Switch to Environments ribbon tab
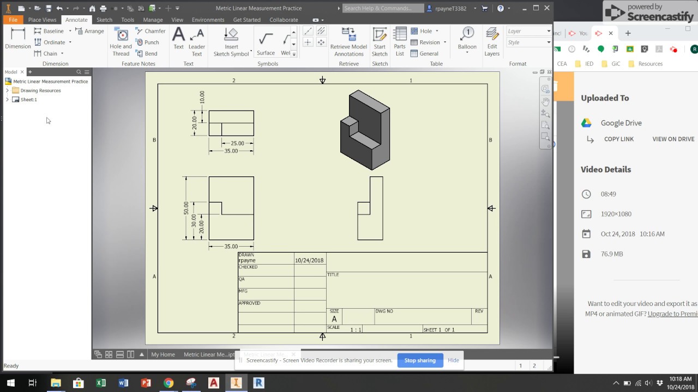 click(x=208, y=20)
